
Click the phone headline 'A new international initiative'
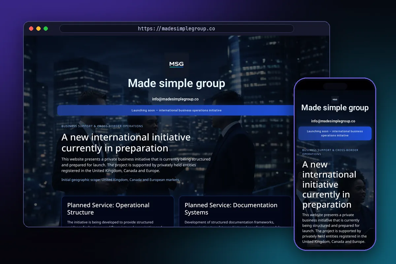click(329, 184)
